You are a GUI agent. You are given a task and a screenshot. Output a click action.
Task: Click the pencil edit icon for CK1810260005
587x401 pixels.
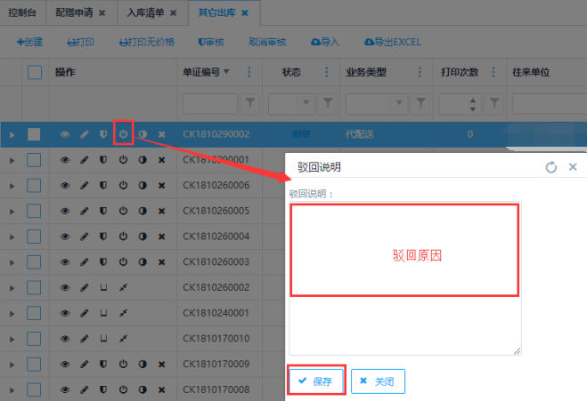click(x=85, y=211)
